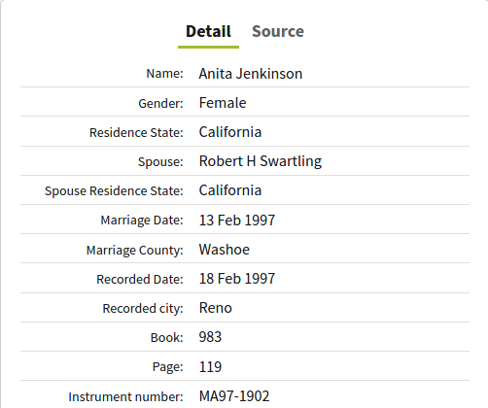The height and width of the screenshot is (408, 488).
Task: Click the Name field label
Action: pos(164,74)
